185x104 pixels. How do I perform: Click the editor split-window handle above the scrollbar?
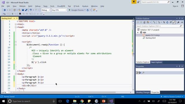(133, 21)
